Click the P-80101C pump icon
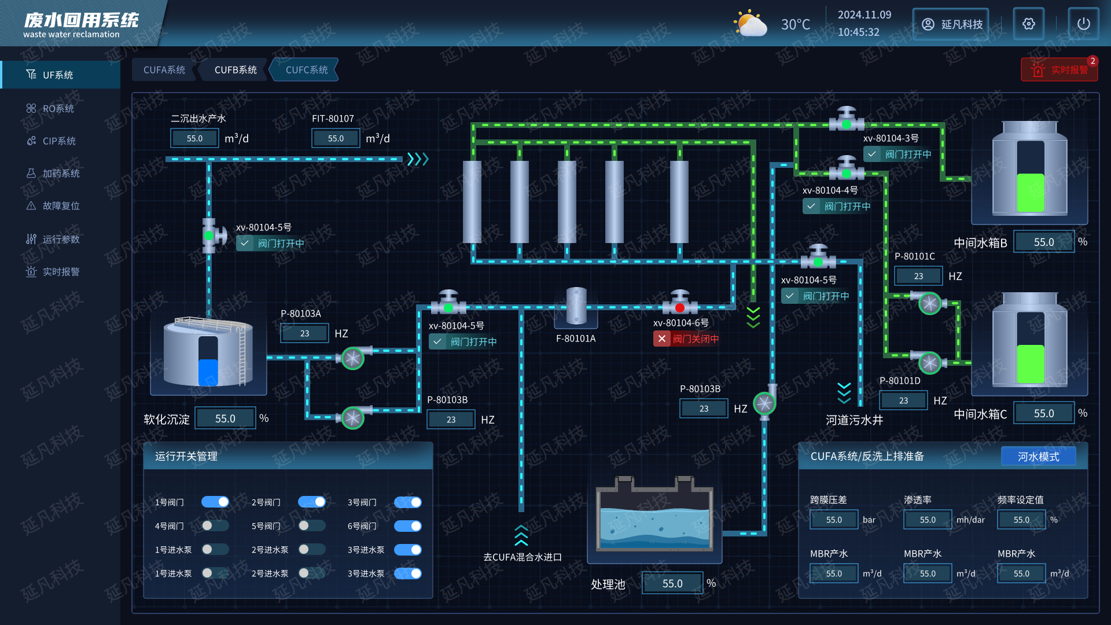Screen dimensions: 1111x625 pos(930,303)
